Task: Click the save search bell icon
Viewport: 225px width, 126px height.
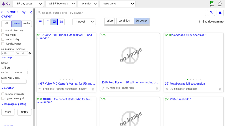Action: pos(220,13)
